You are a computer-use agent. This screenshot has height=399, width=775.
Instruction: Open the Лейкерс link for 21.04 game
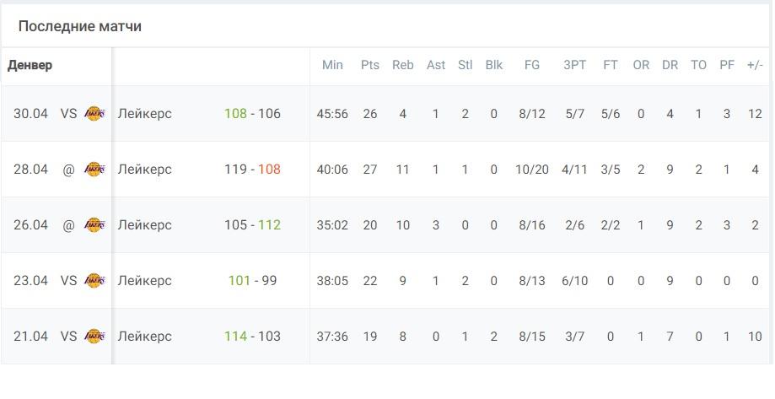144,337
